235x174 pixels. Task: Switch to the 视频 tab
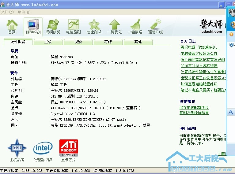[78, 42]
